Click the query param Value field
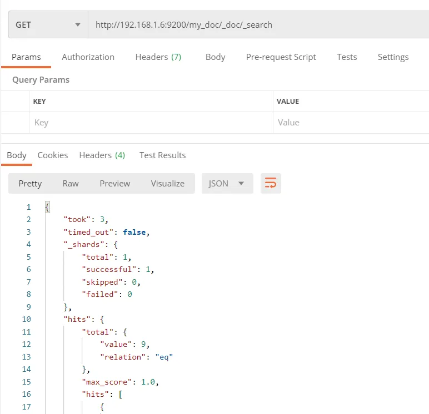 [x=350, y=123]
